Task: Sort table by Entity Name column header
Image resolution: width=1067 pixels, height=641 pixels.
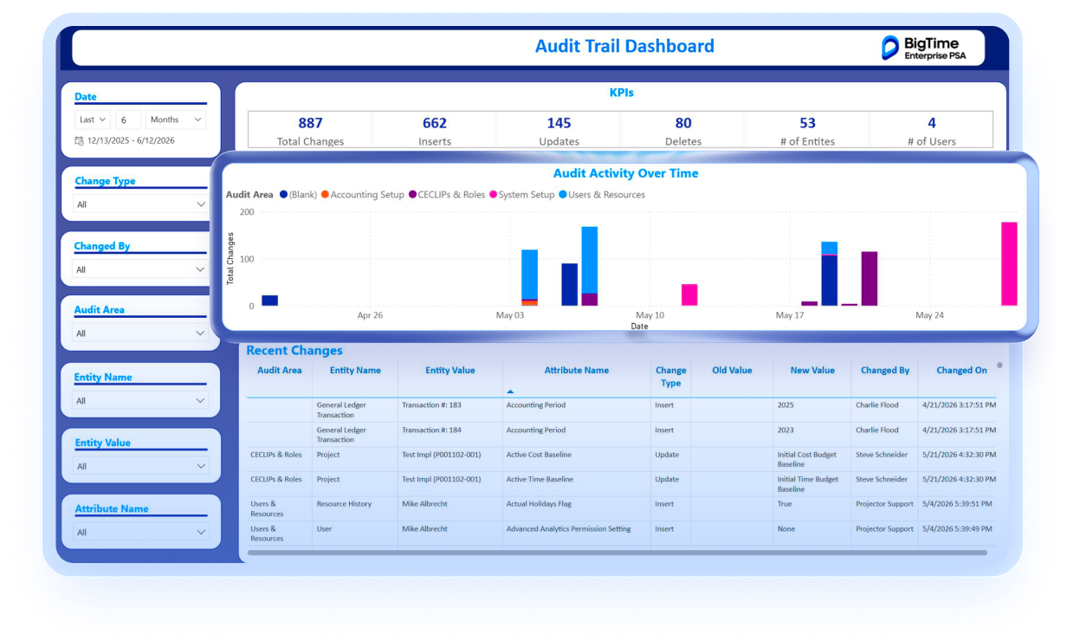Action: (355, 371)
